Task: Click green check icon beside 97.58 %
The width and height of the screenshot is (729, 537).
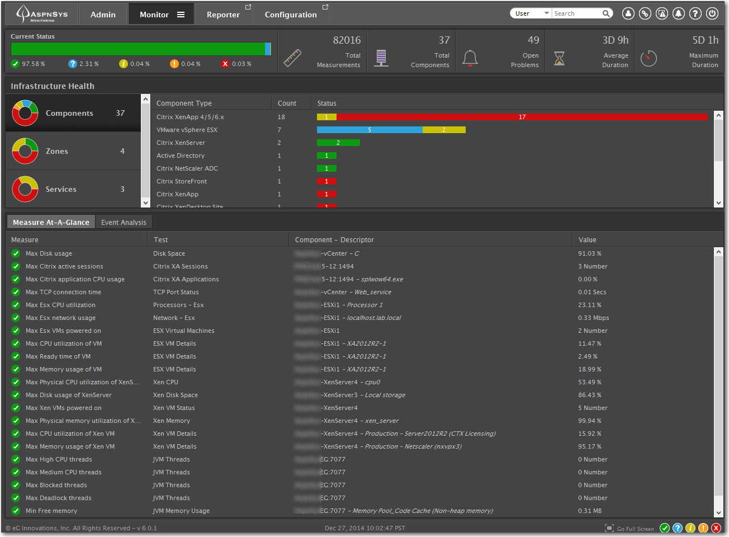Action: (x=15, y=64)
